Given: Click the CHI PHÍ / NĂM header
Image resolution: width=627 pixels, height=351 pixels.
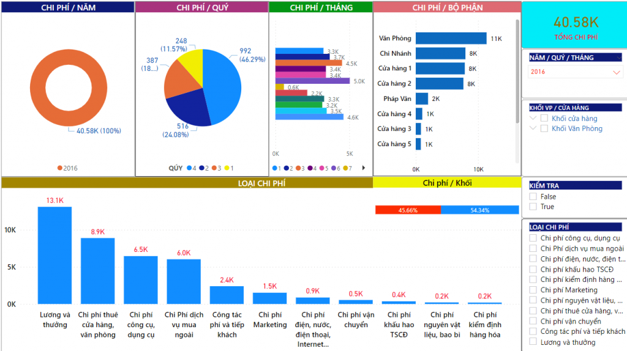Looking at the screenshot, I should click(68, 7).
